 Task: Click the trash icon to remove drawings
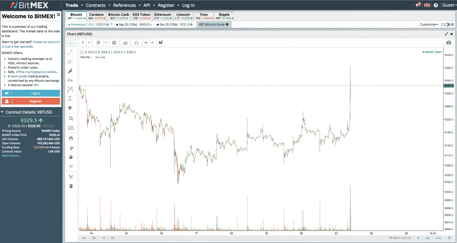pos(71,186)
